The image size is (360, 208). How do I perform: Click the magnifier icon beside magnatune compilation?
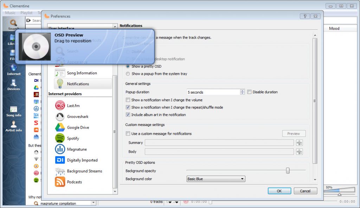coord(36,203)
